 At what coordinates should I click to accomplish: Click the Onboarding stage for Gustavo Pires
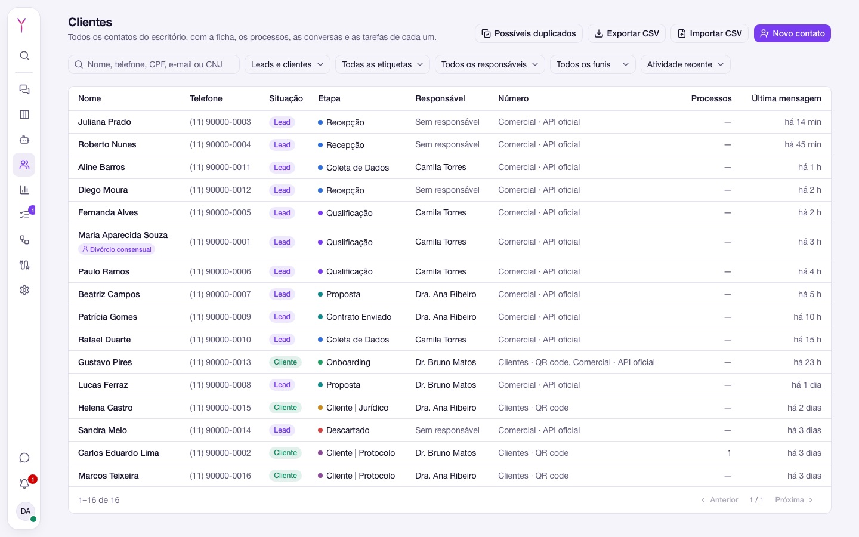[344, 362]
